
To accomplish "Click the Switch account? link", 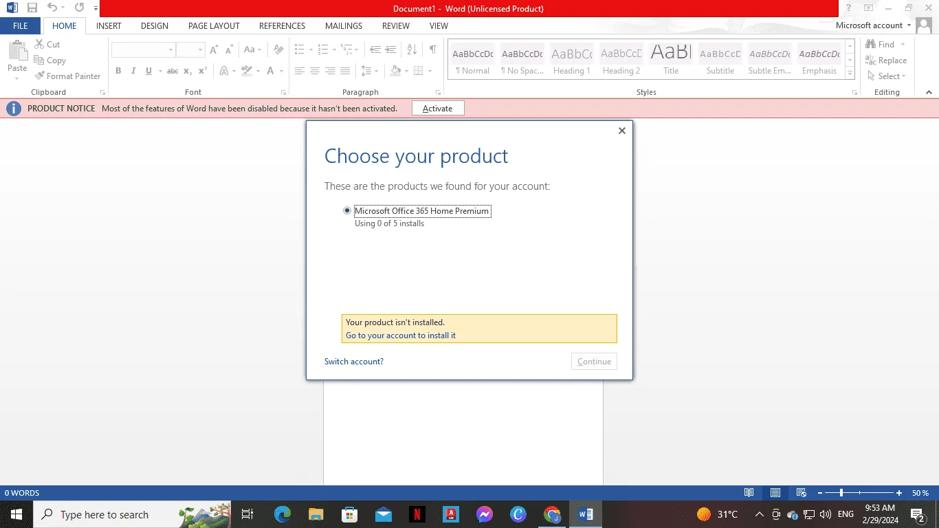I will pyautogui.click(x=354, y=362).
